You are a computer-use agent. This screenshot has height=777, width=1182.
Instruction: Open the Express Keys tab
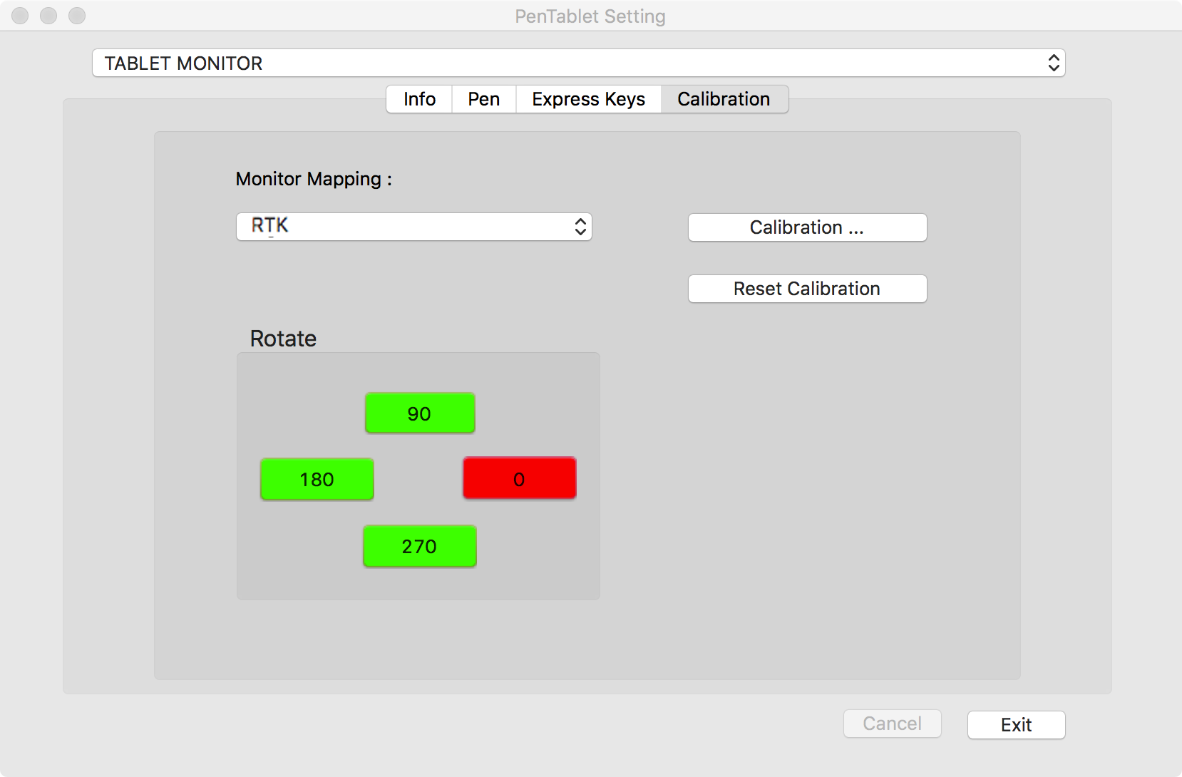click(588, 99)
